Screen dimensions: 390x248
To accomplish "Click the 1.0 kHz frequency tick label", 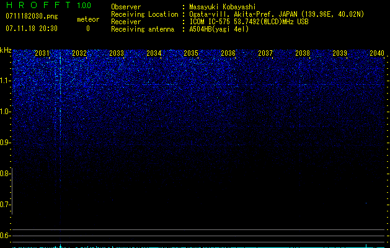I will click(x=5, y=112).
